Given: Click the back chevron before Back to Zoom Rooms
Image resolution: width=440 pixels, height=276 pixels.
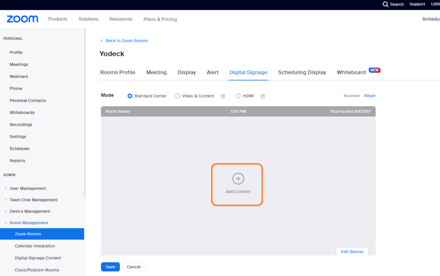Looking at the screenshot, I should 101,40.
